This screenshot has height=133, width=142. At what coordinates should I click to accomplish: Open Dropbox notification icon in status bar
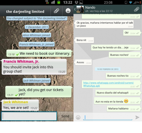(x=77, y=2)
